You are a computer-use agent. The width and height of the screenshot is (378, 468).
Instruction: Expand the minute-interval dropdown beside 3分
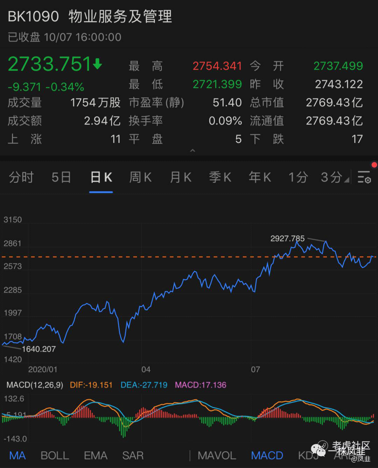click(346, 180)
